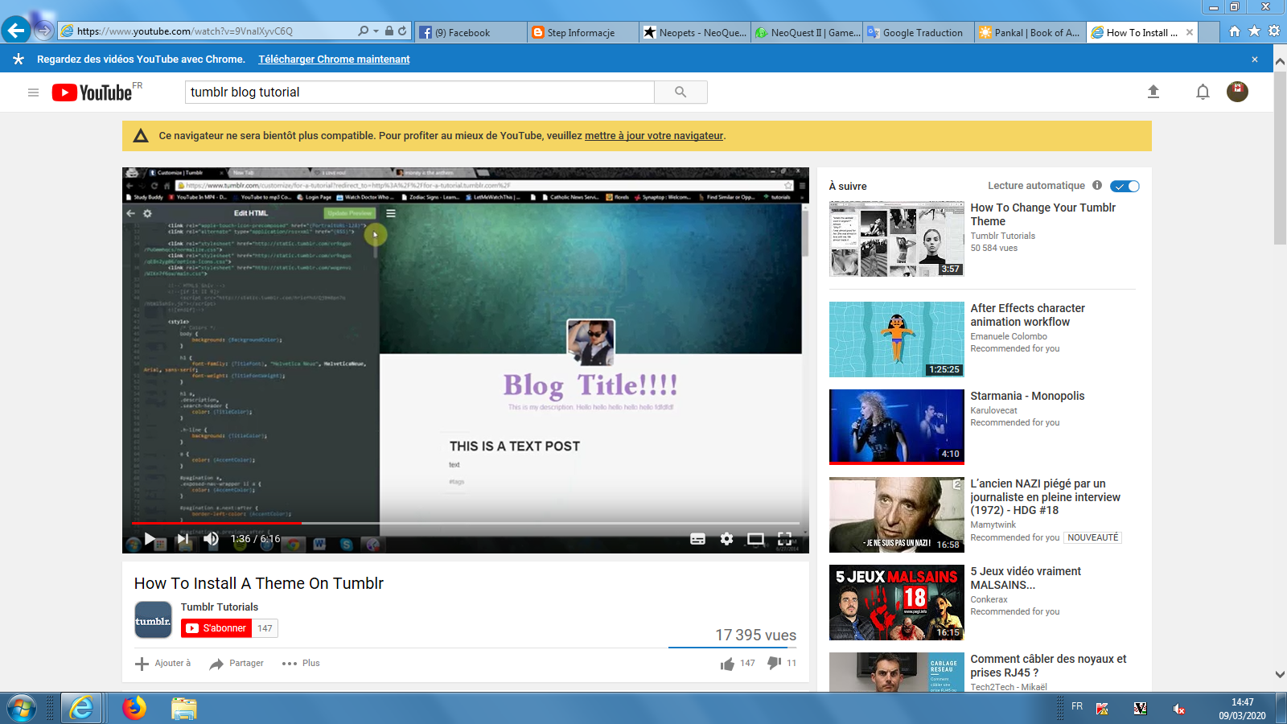This screenshot has width=1287, height=724.
Task: Open favorites with the star icon
Action: [x=1254, y=31]
